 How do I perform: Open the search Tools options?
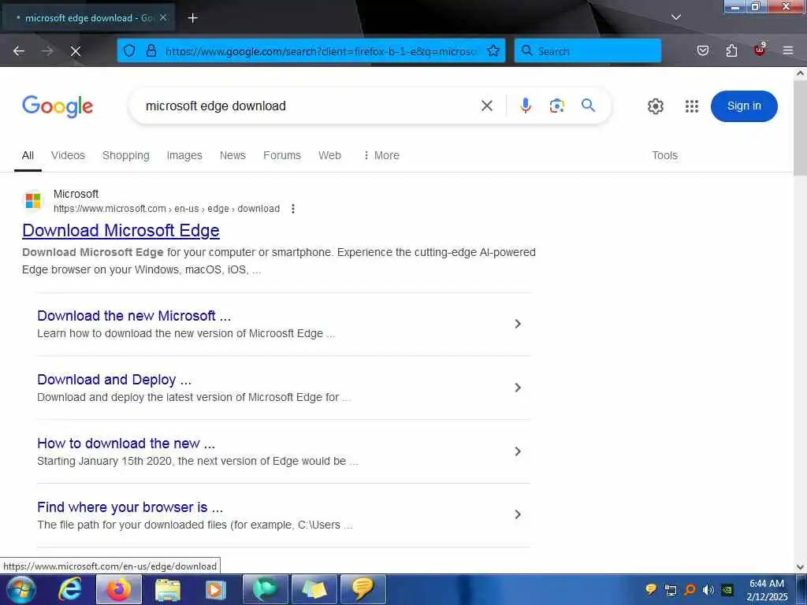pyautogui.click(x=664, y=155)
